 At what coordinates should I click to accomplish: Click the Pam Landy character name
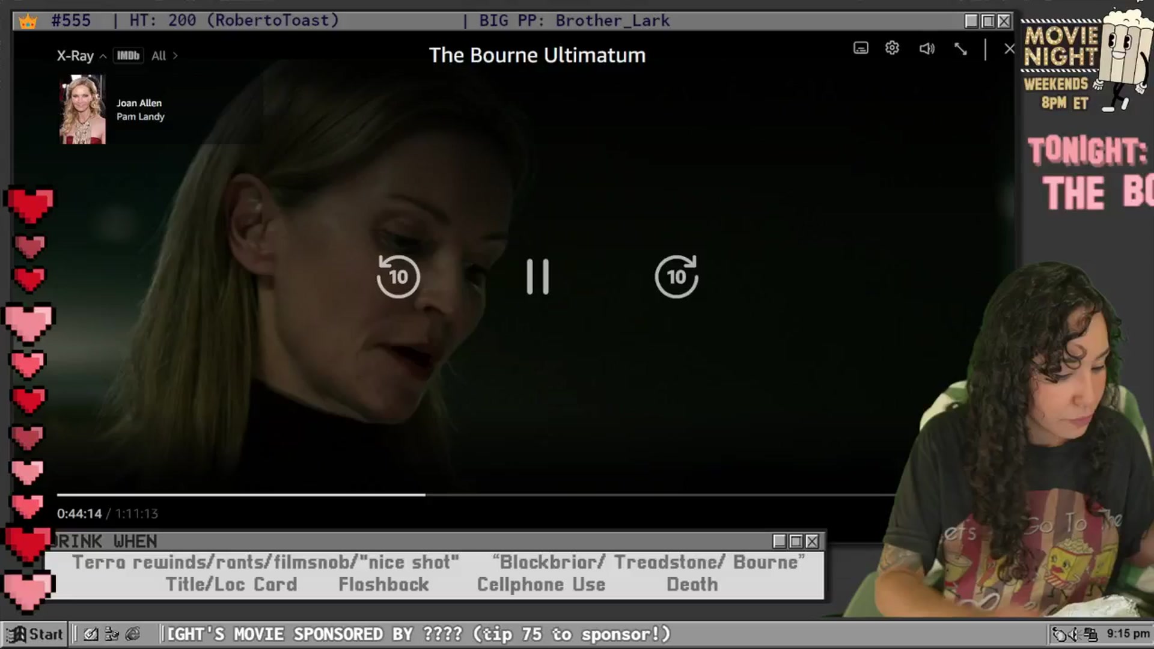pyautogui.click(x=140, y=117)
